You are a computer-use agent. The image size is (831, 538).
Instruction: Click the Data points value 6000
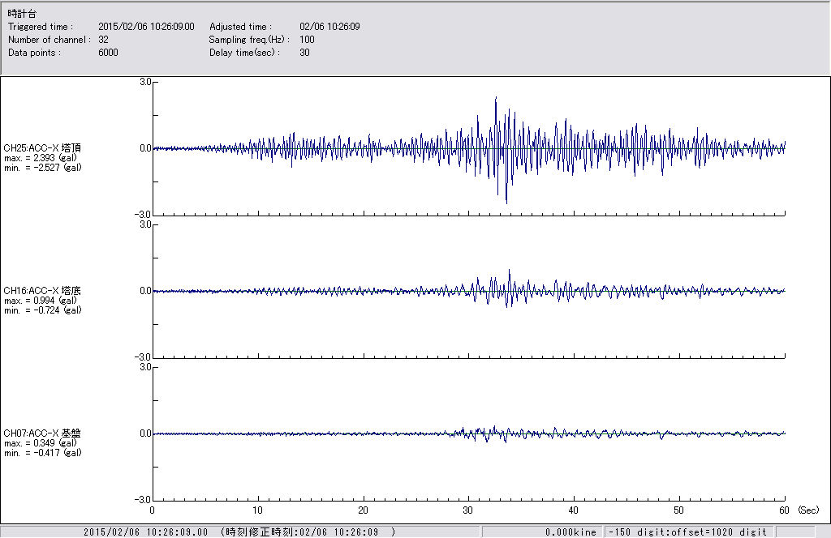click(x=108, y=53)
